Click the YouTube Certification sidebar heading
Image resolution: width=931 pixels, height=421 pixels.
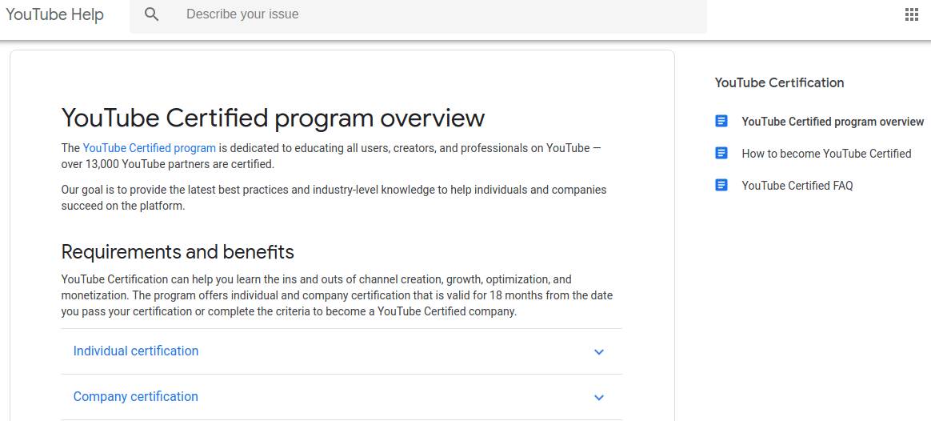point(780,83)
